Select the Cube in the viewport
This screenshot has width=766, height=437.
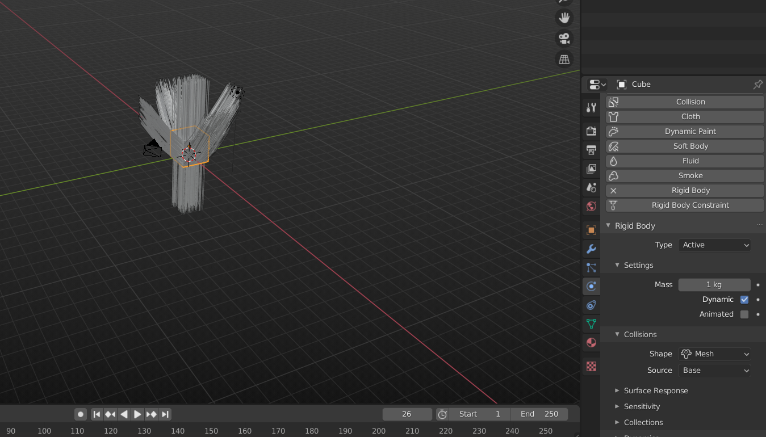pyautogui.click(x=189, y=146)
